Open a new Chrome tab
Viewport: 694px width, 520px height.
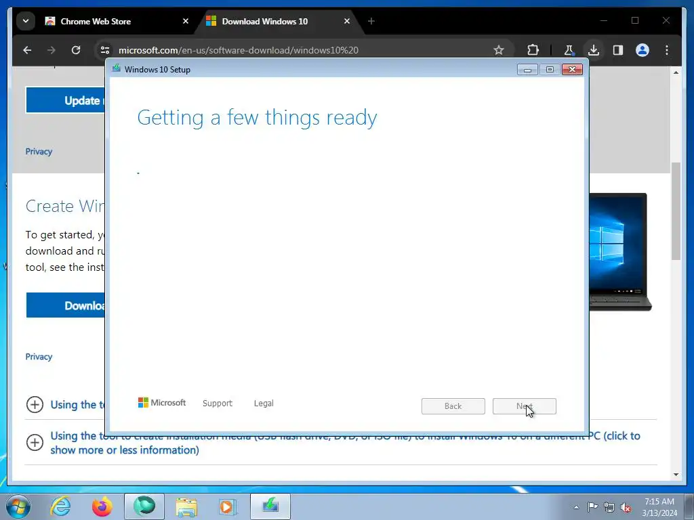pyautogui.click(x=371, y=21)
